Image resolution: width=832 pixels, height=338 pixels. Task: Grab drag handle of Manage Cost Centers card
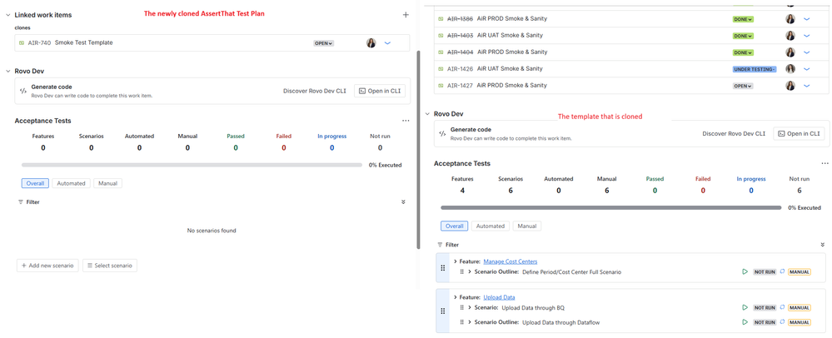[x=442, y=268]
